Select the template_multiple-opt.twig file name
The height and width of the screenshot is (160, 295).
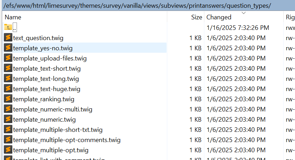click(51, 150)
